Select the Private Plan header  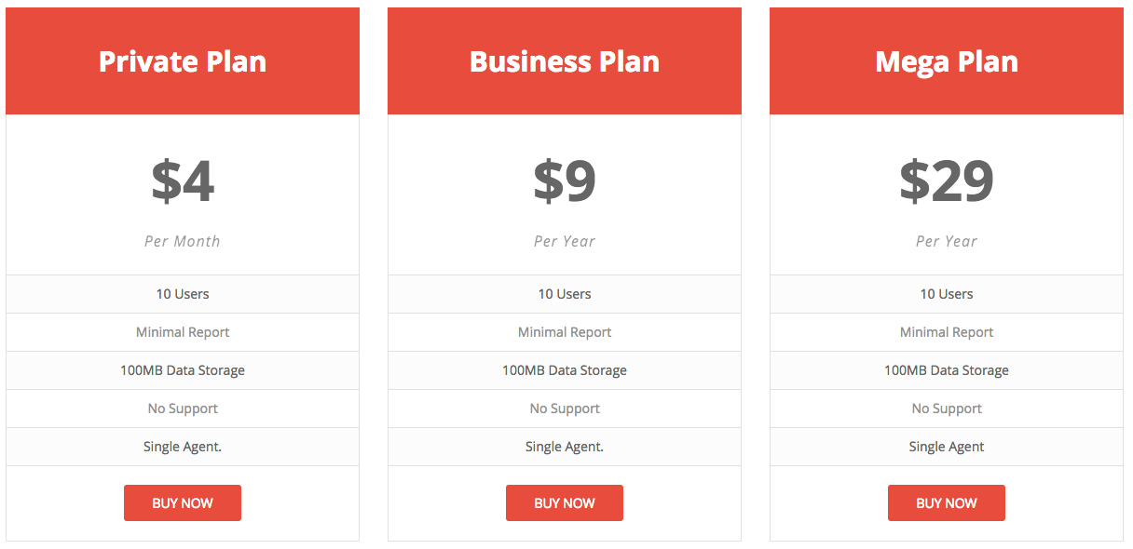pos(183,61)
